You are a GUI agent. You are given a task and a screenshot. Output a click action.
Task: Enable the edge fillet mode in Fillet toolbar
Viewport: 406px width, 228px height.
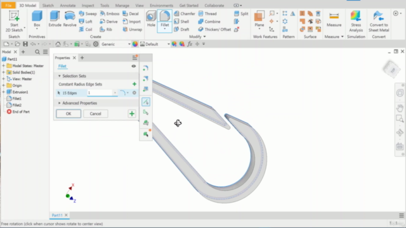(x=146, y=68)
